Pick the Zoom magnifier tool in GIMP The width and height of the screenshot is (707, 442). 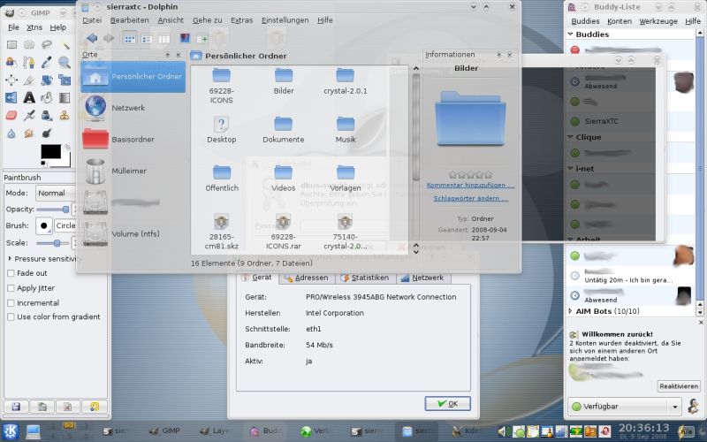pyautogui.click(x=65, y=62)
